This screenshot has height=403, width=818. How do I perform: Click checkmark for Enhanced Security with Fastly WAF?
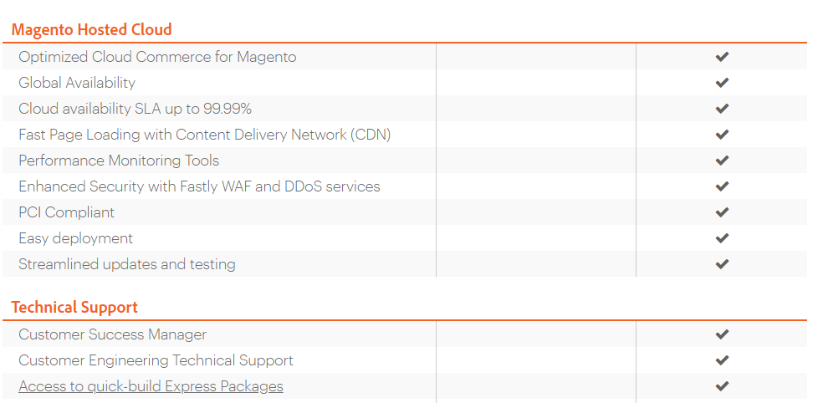tap(722, 186)
